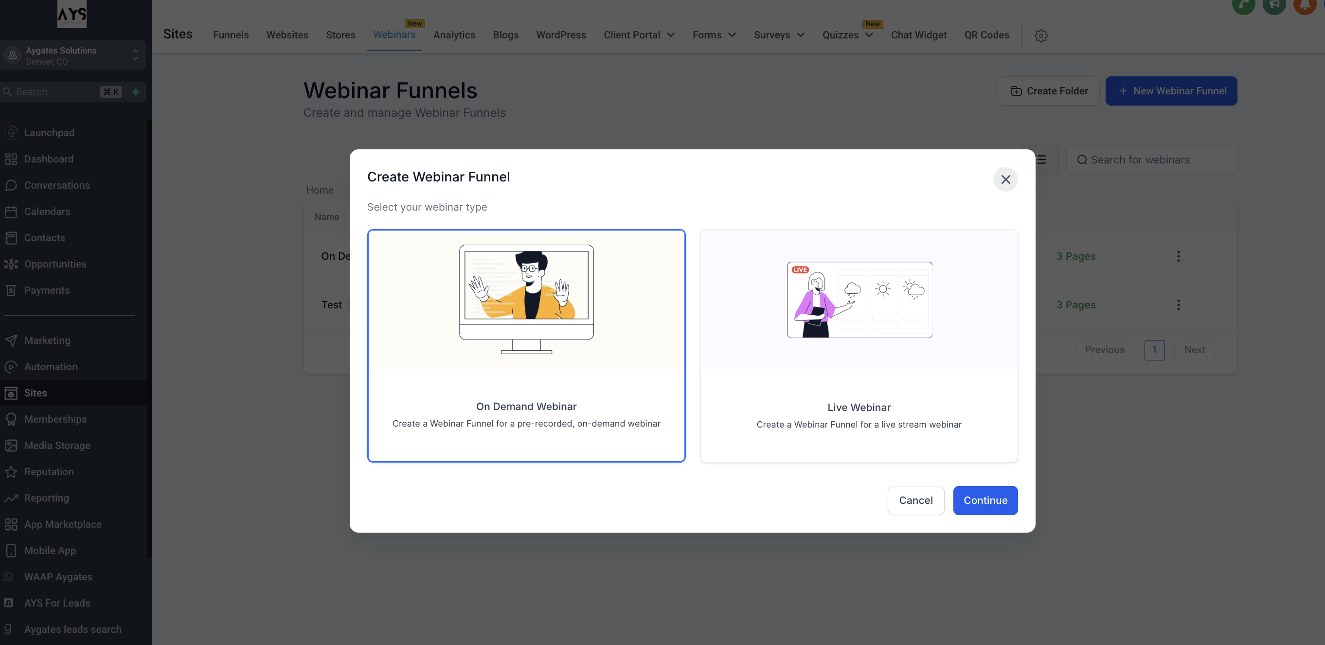This screenshot has width=1325, height=645.
Task: Click the Create Folder button
Action: [x=1049, y=91]
